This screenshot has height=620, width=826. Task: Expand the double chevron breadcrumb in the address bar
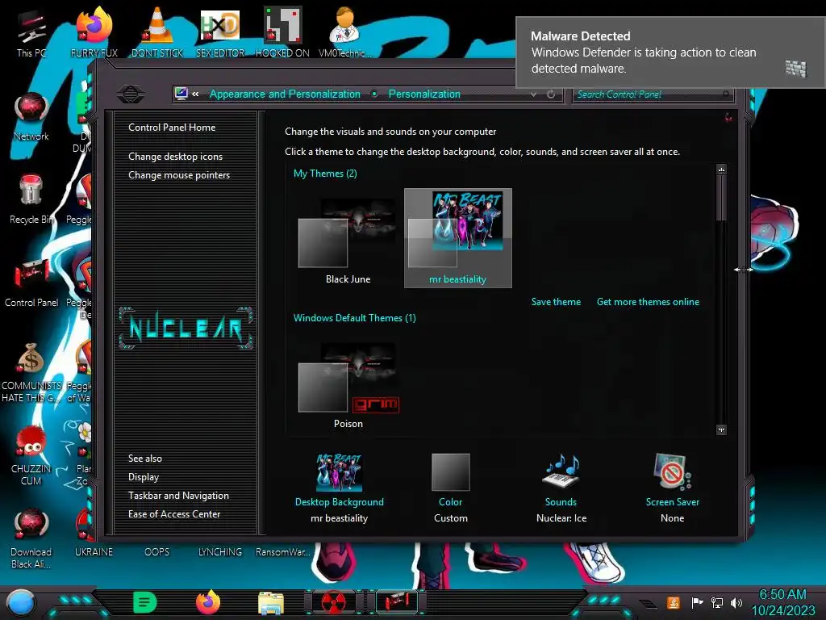click(x=195, y=94)
